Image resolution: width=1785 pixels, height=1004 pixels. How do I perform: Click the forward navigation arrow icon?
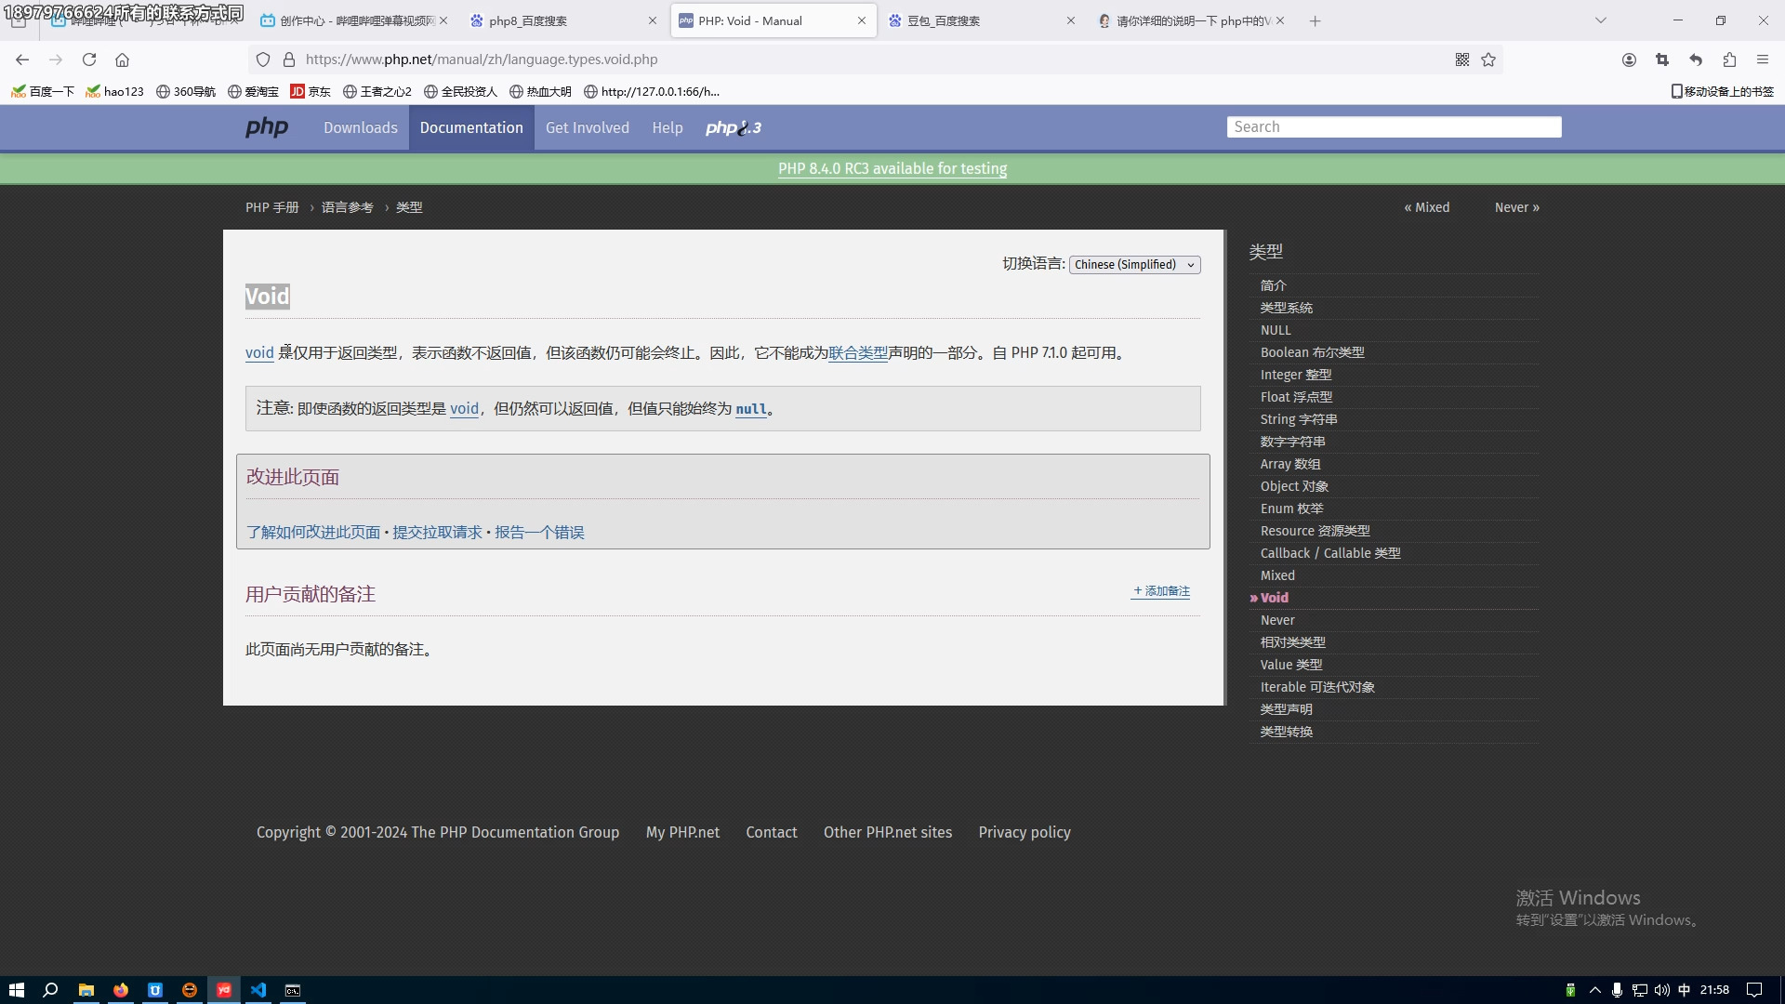pyautogui.click(x=55, y=59)
